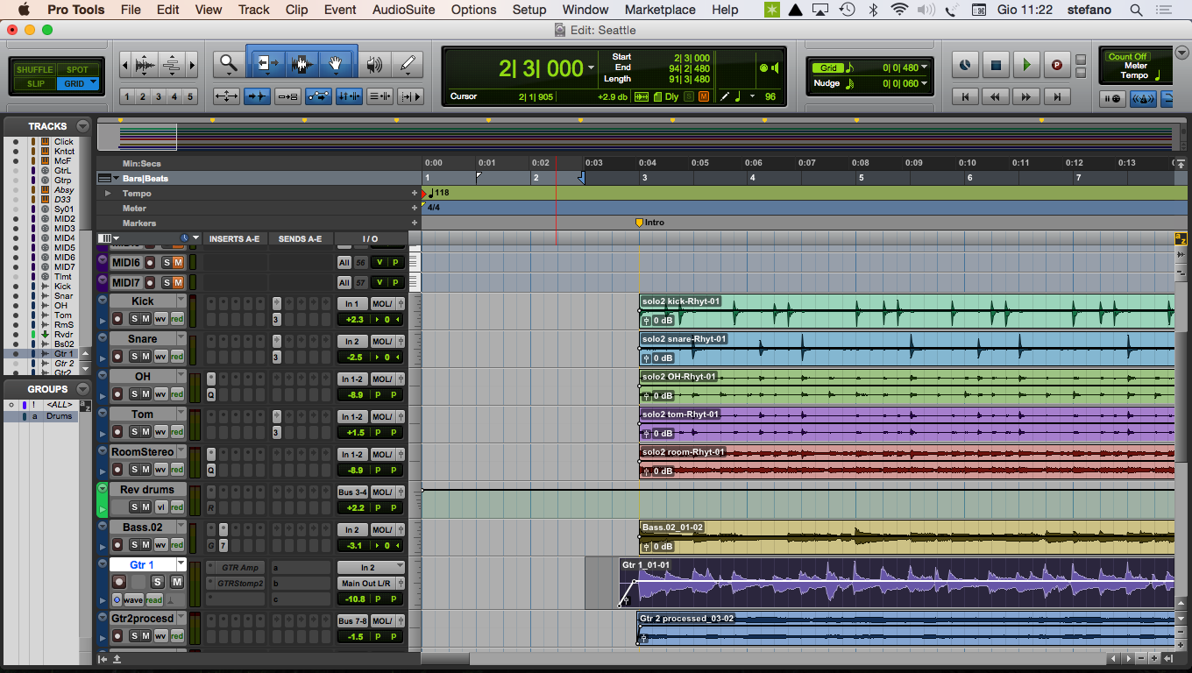Click the solo2 kick-Rhyt-01 clip
This screenshot has width=1192, height=673.
pos(907,311)
